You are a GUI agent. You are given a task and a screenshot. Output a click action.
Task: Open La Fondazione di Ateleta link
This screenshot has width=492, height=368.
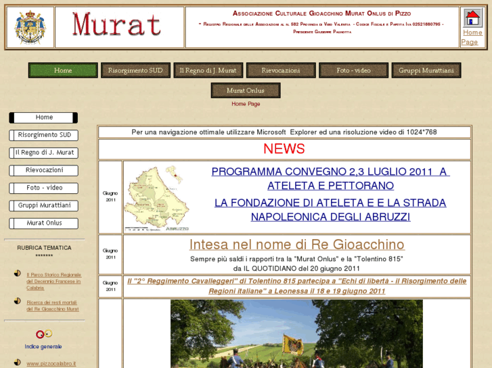(x=330, y=209)
